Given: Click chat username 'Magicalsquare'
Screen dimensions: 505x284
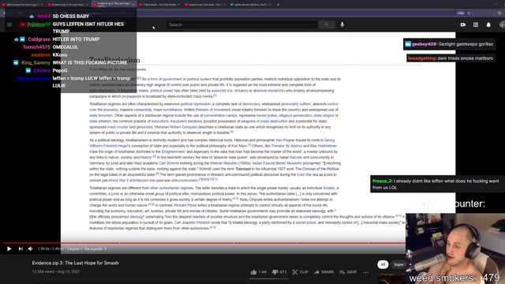Looking at the screenshot, I should click(x=34, y=78).
